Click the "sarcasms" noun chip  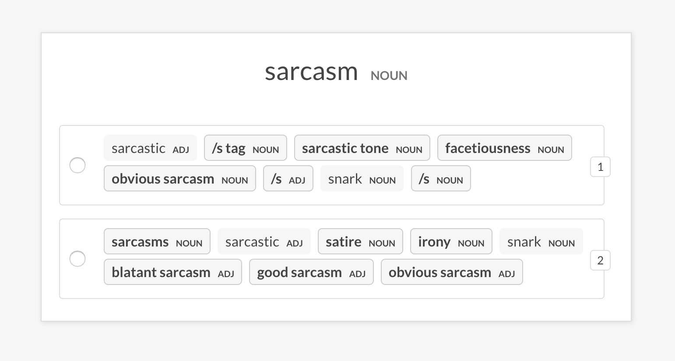(x=157, y=242)
